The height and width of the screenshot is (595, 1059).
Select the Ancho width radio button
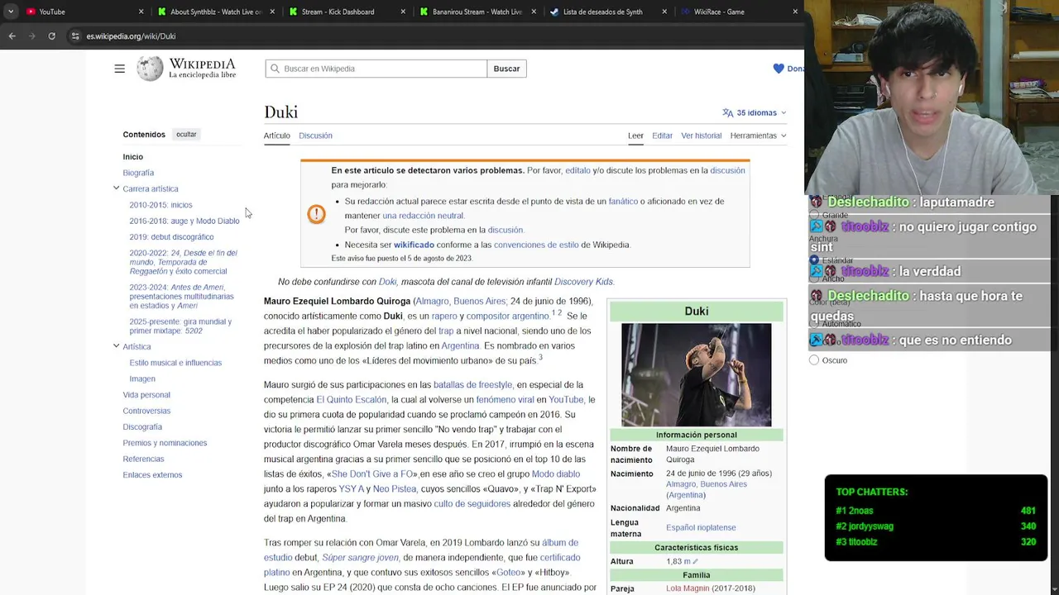(x=814, y=278)
